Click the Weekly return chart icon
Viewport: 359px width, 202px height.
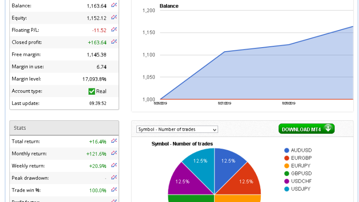114,165
